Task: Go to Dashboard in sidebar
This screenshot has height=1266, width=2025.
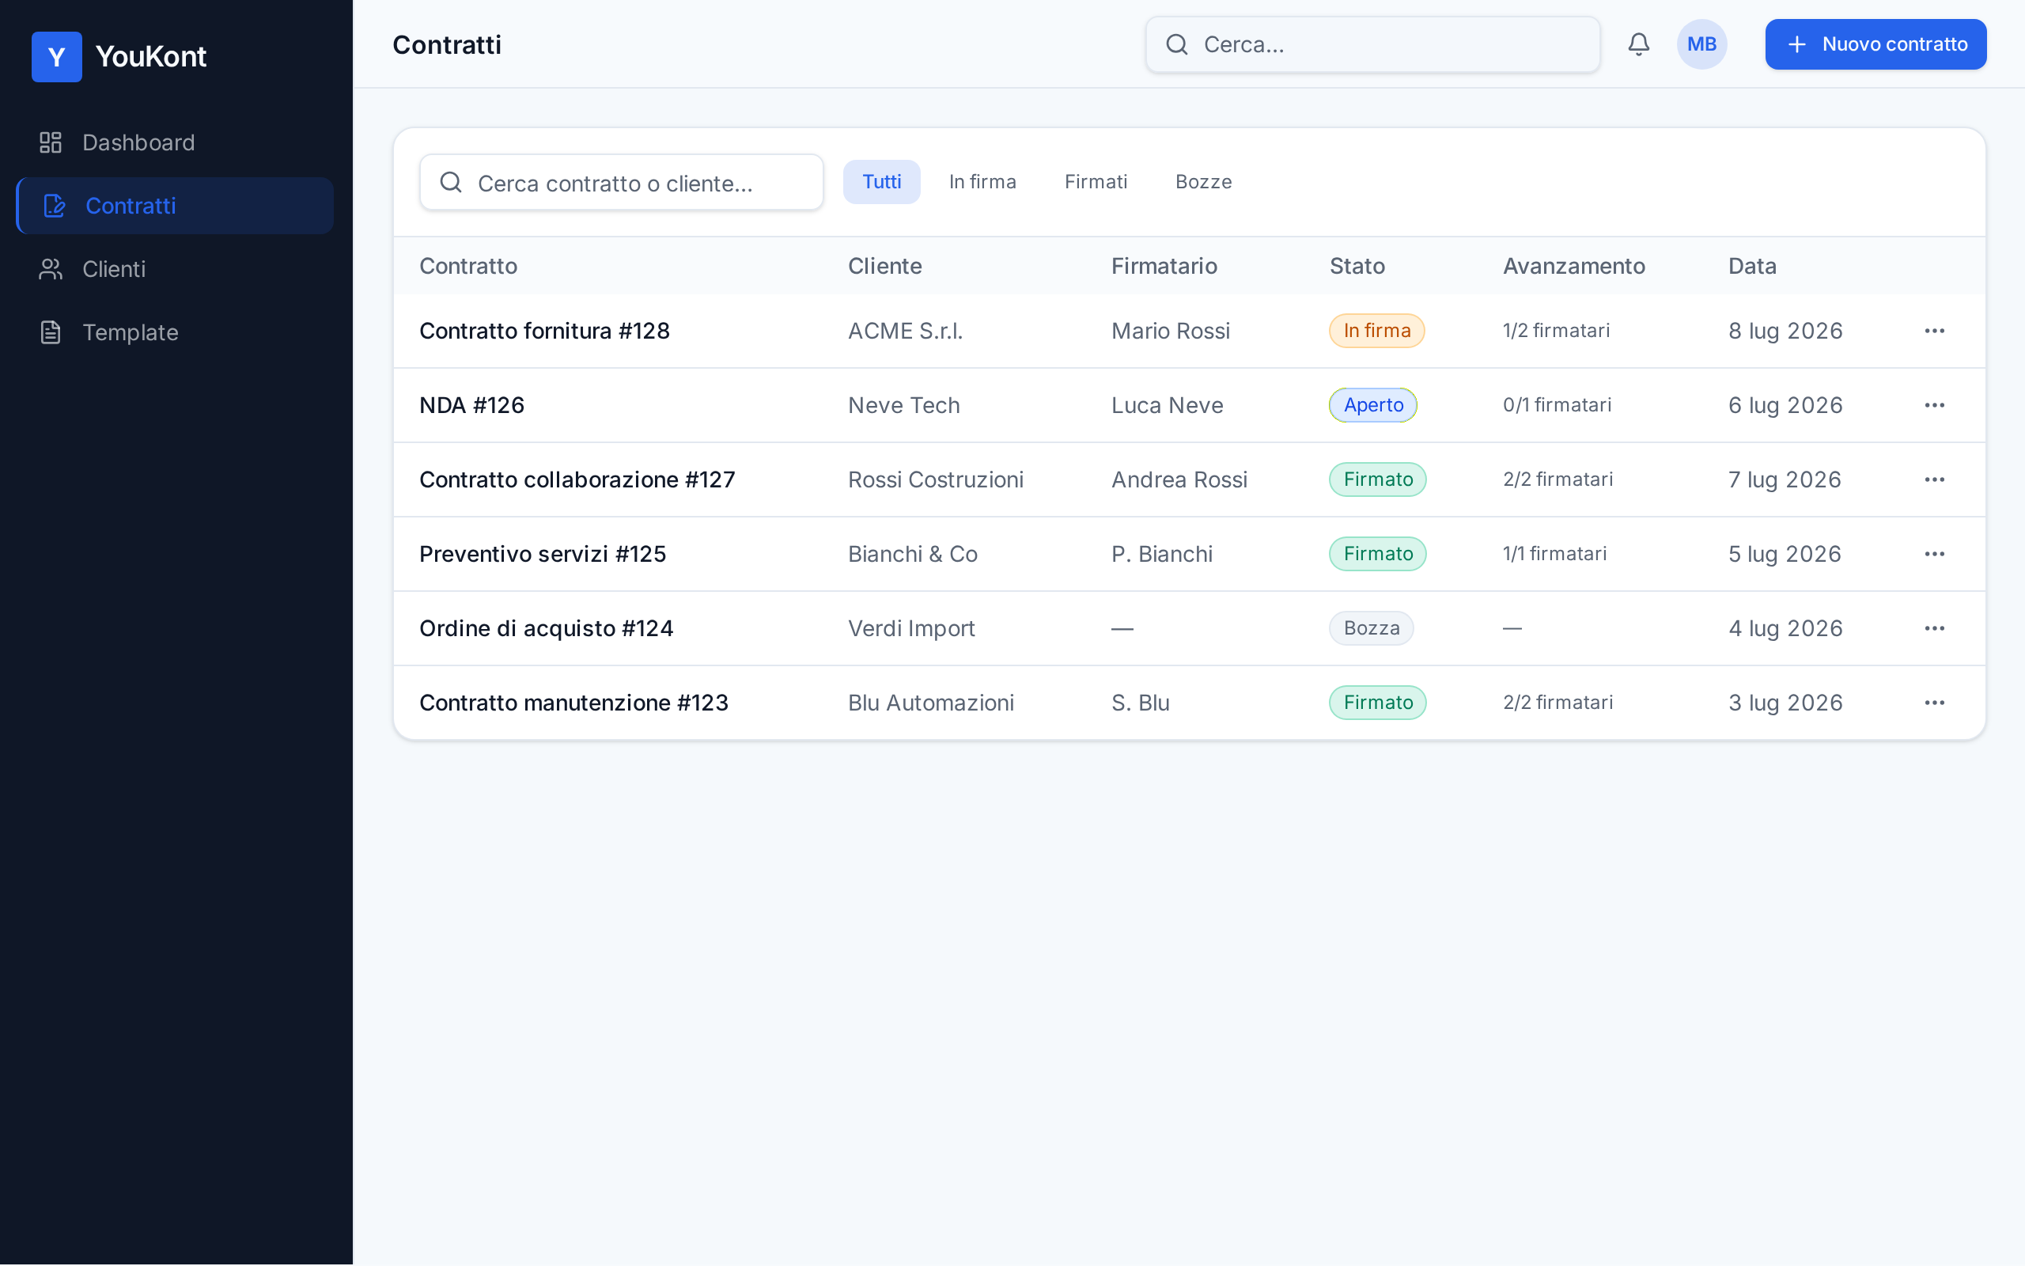Action: pyautogui.click(x=175, y=142)
